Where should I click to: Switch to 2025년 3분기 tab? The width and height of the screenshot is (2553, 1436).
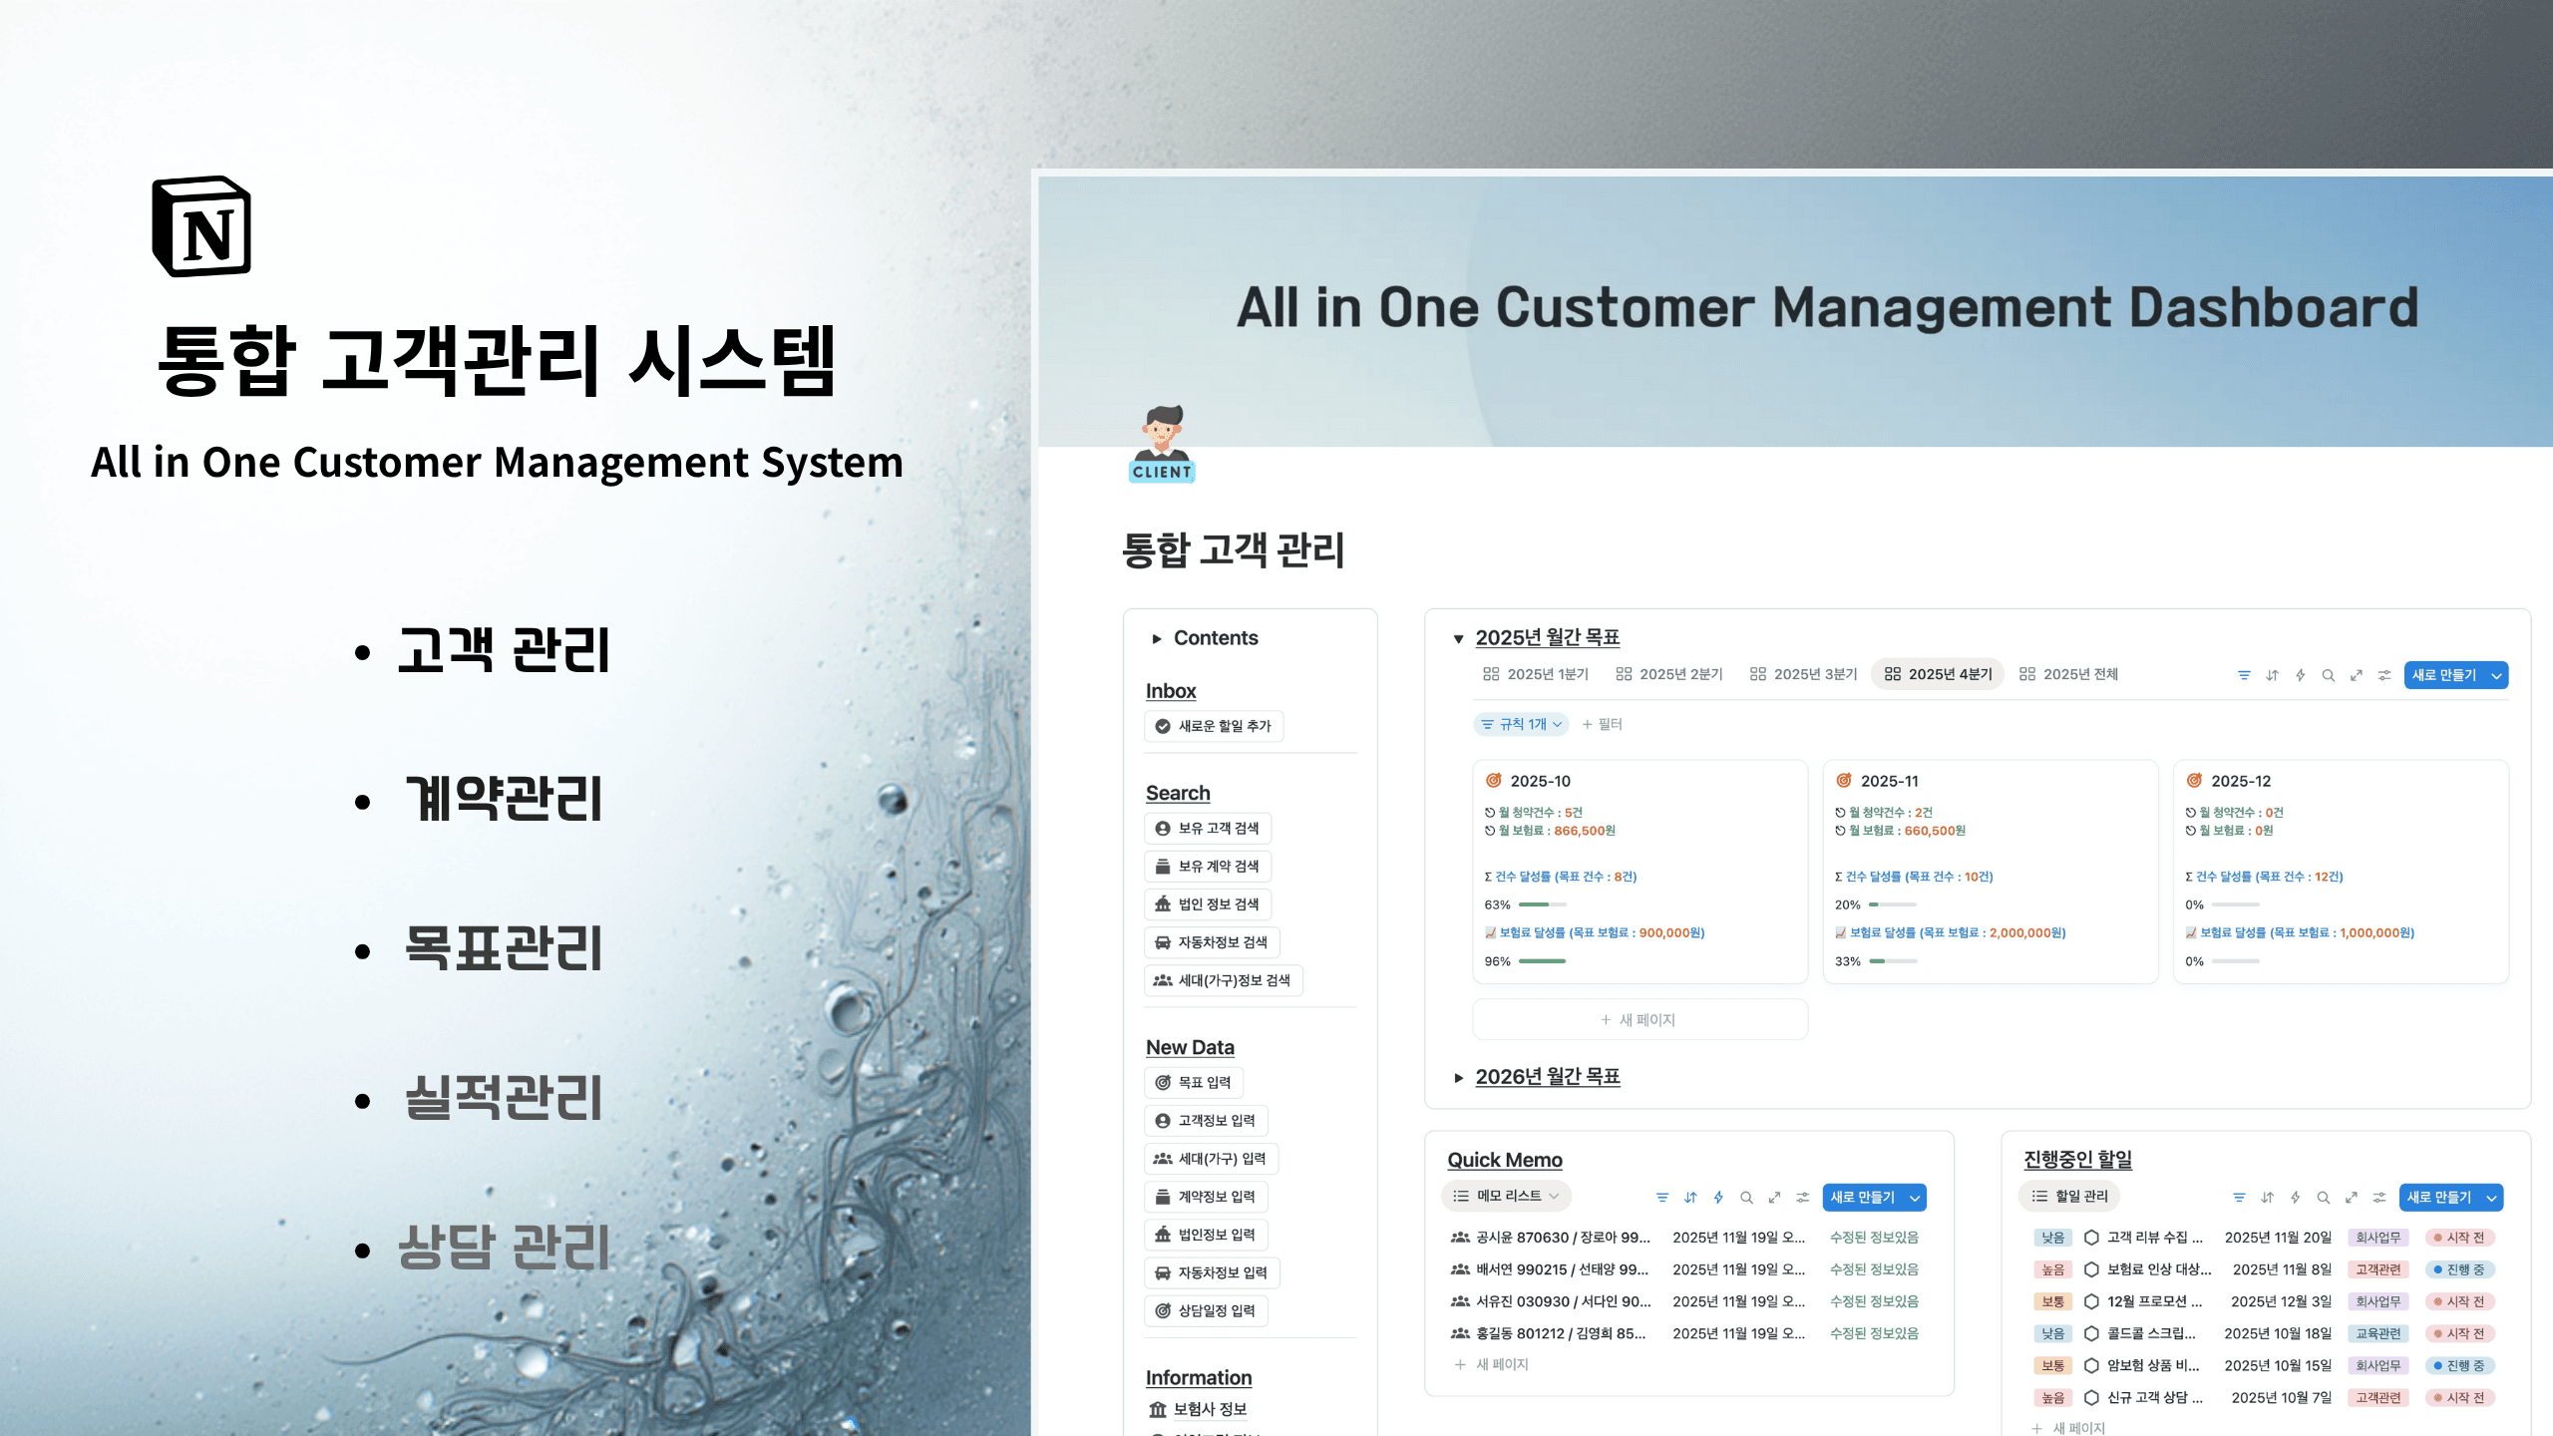click(x=1803, y=674)
